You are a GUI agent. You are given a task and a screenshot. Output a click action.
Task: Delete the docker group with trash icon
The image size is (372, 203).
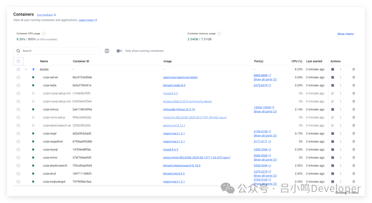click(353, 70)
